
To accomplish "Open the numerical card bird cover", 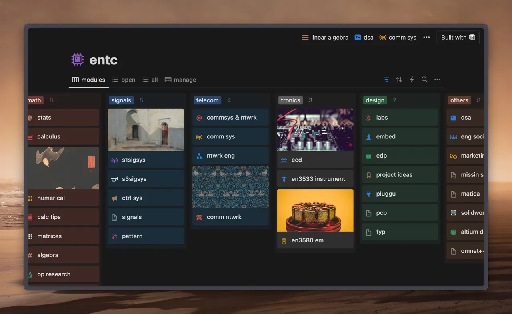I will click(x=63, y=168).
